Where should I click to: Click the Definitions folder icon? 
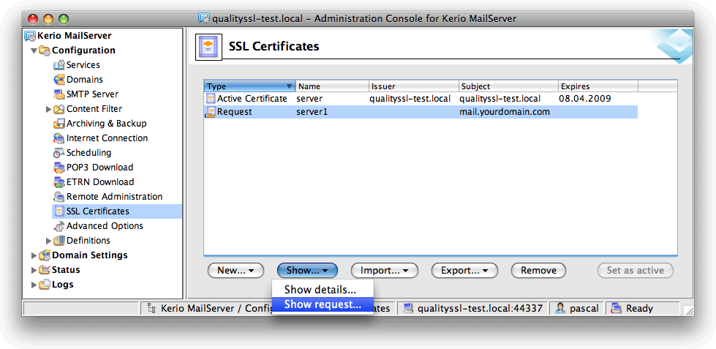tap(59, 240)
